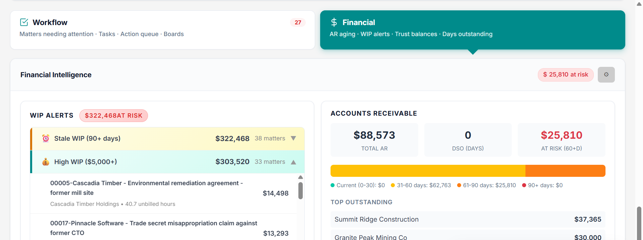Click the $13,293 amount
This screenshot has height=240, width=643.
(276, 233)
